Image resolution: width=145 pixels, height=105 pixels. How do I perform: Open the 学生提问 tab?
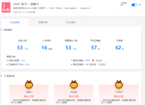pos(71,22)
